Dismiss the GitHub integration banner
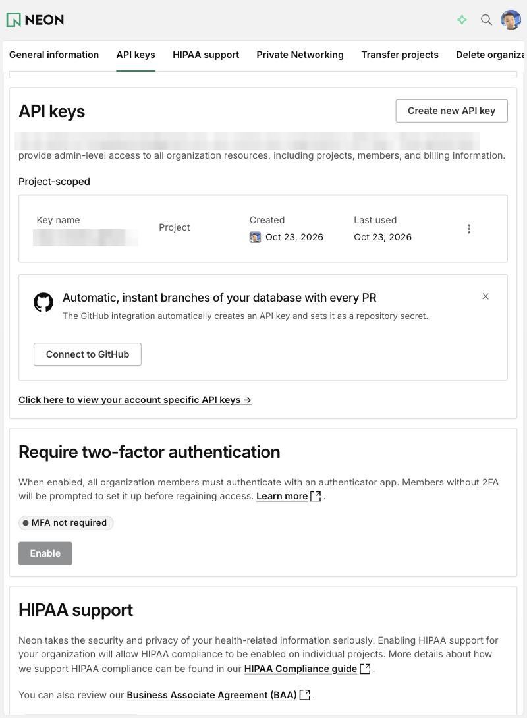 (485, 296)
